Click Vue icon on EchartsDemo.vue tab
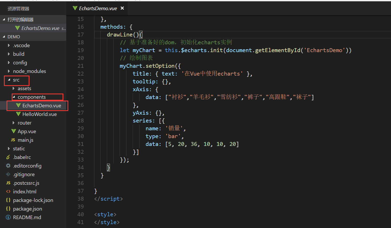 point(75,8)
